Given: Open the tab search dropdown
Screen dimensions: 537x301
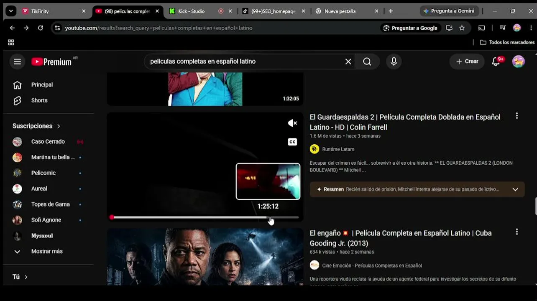Looking at the screenshot, I should click(x=11, y=11).
